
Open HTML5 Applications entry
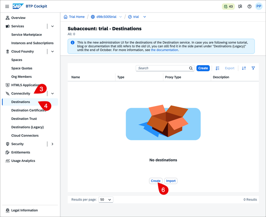(x=25, y=85)
